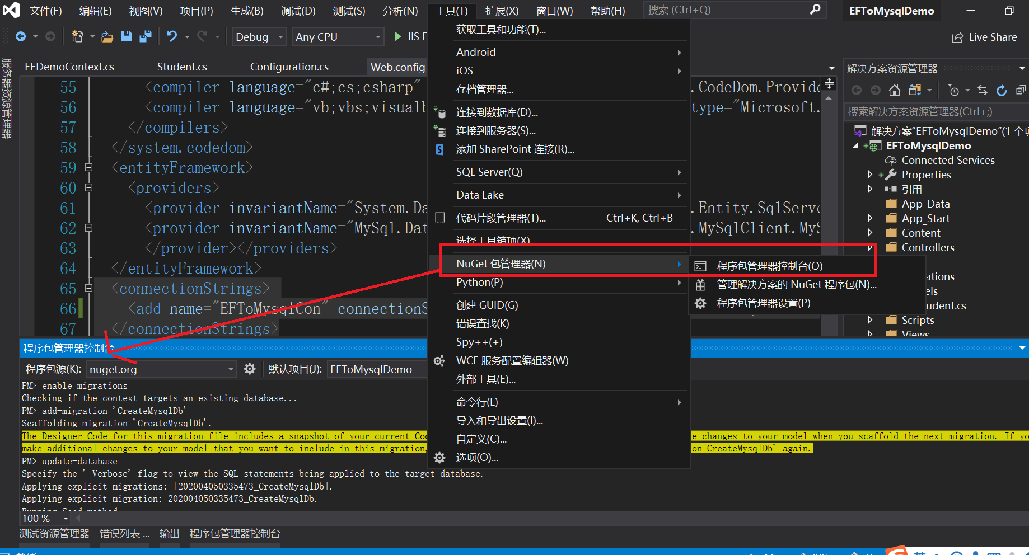
Task: Select the NuGet Package Manager menu entry
Action: click(x=560, y=264)
